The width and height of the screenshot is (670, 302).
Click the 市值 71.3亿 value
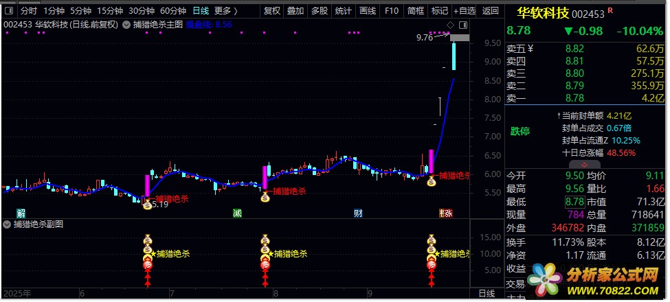650,201
